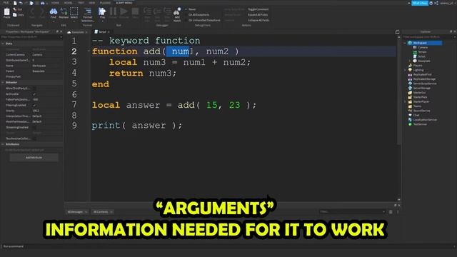Screen dimensions: 457x257
Task: Select the Never debug errors option
Action: click(191, 9)
